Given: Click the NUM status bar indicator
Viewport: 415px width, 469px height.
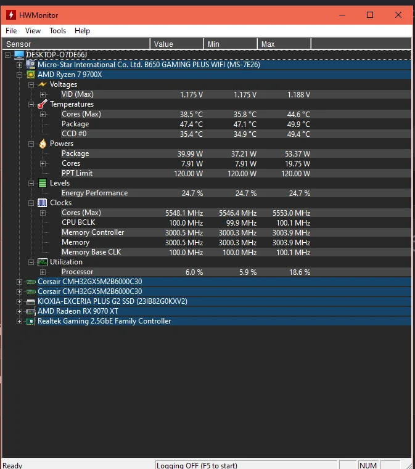Looking at the screenshot, I should (368, 466).
